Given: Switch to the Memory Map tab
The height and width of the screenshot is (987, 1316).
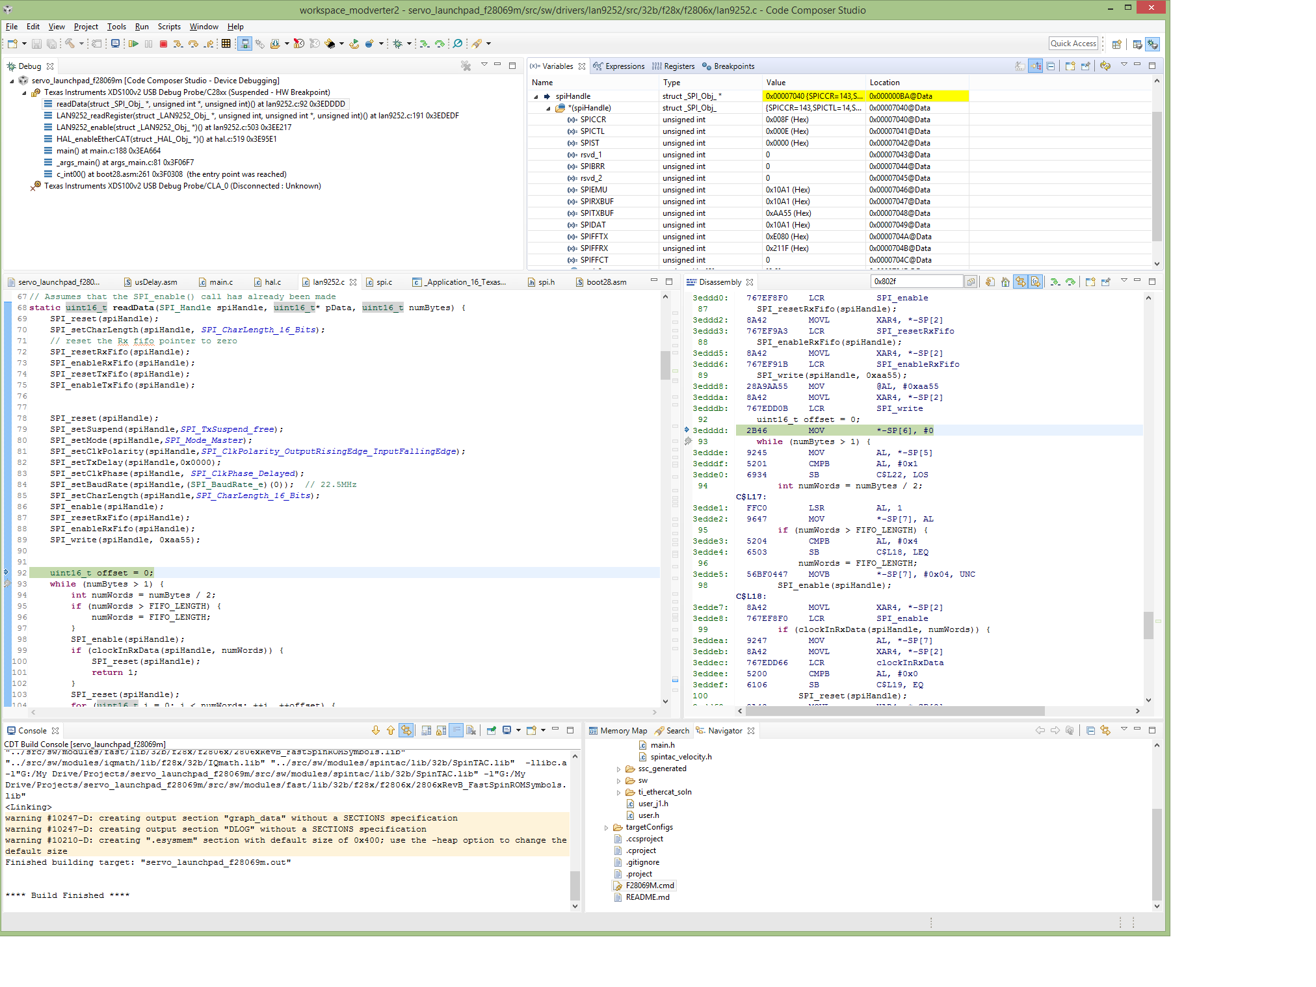Looking at the screenshot, I should [618, 731].
